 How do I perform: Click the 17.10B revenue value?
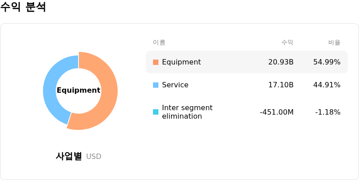point(281,85)
